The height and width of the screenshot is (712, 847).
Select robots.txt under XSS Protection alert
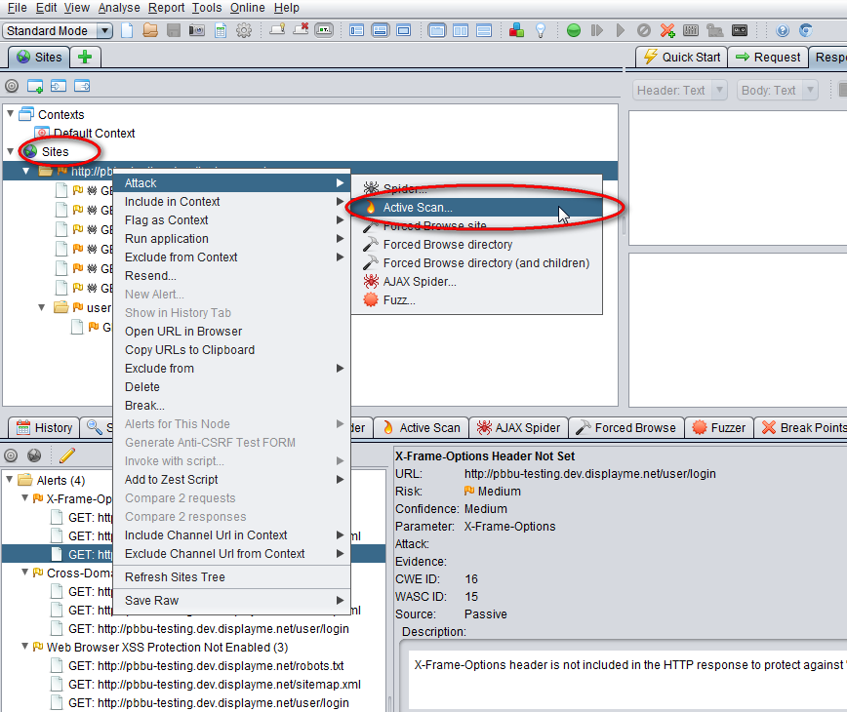pyautogui.click(x=205, y=666)
